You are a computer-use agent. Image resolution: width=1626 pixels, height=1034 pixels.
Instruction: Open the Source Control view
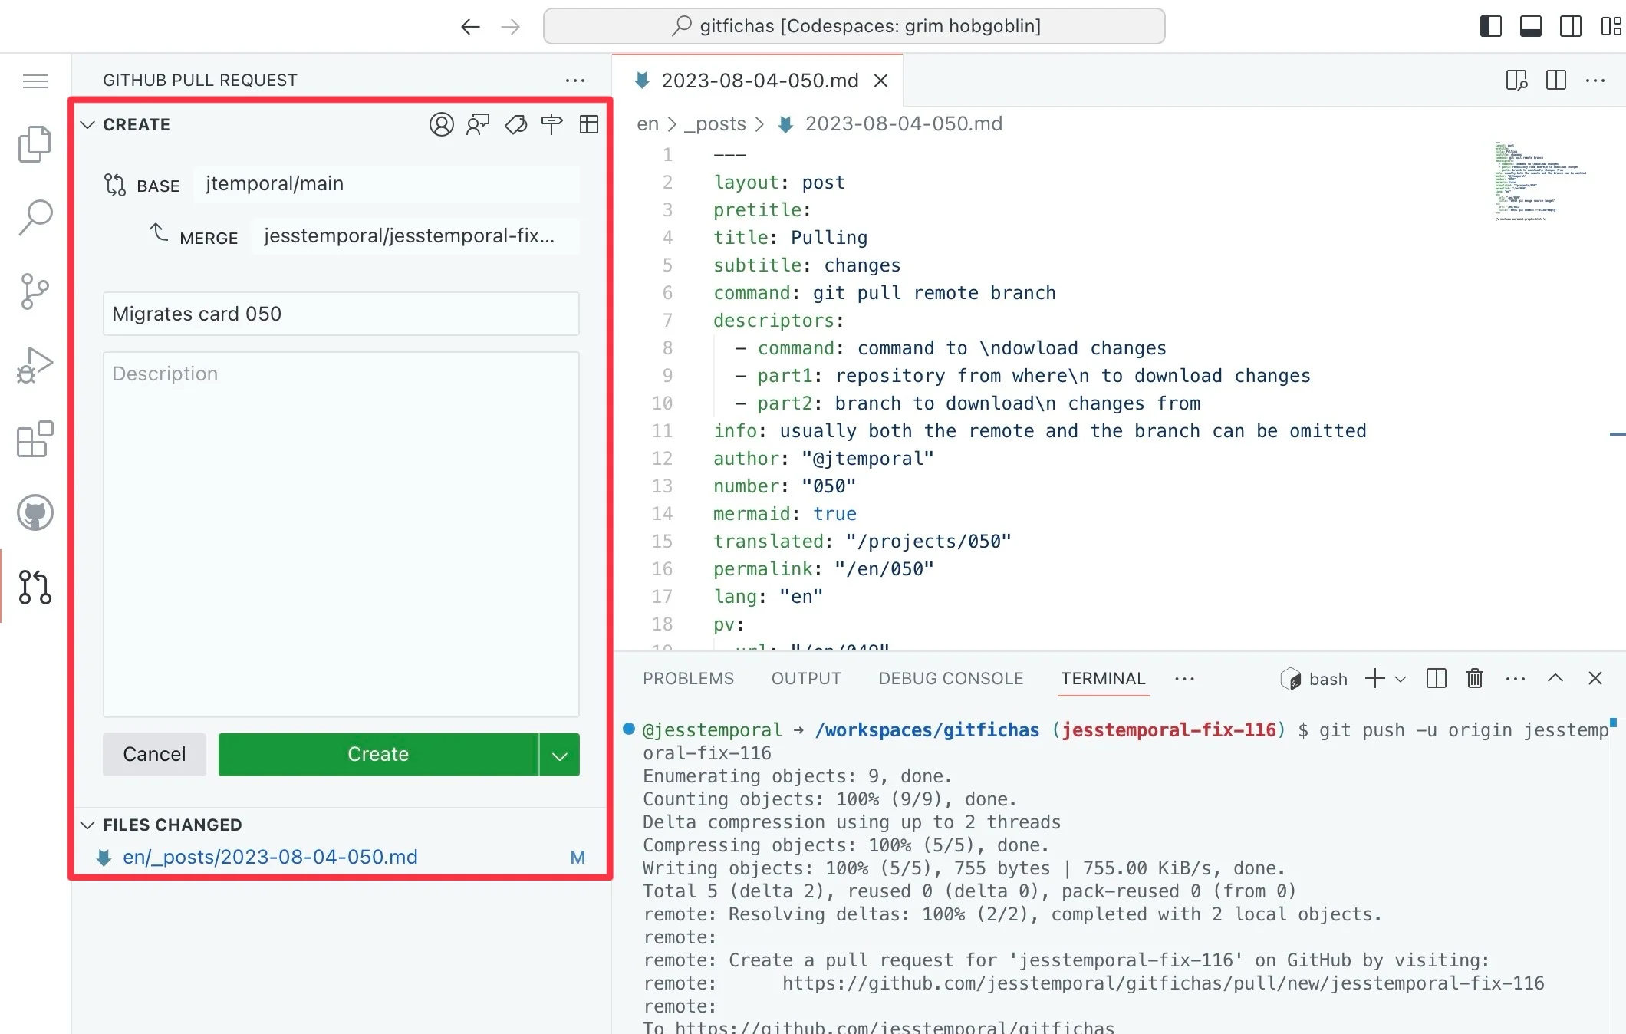pos(35,291)
